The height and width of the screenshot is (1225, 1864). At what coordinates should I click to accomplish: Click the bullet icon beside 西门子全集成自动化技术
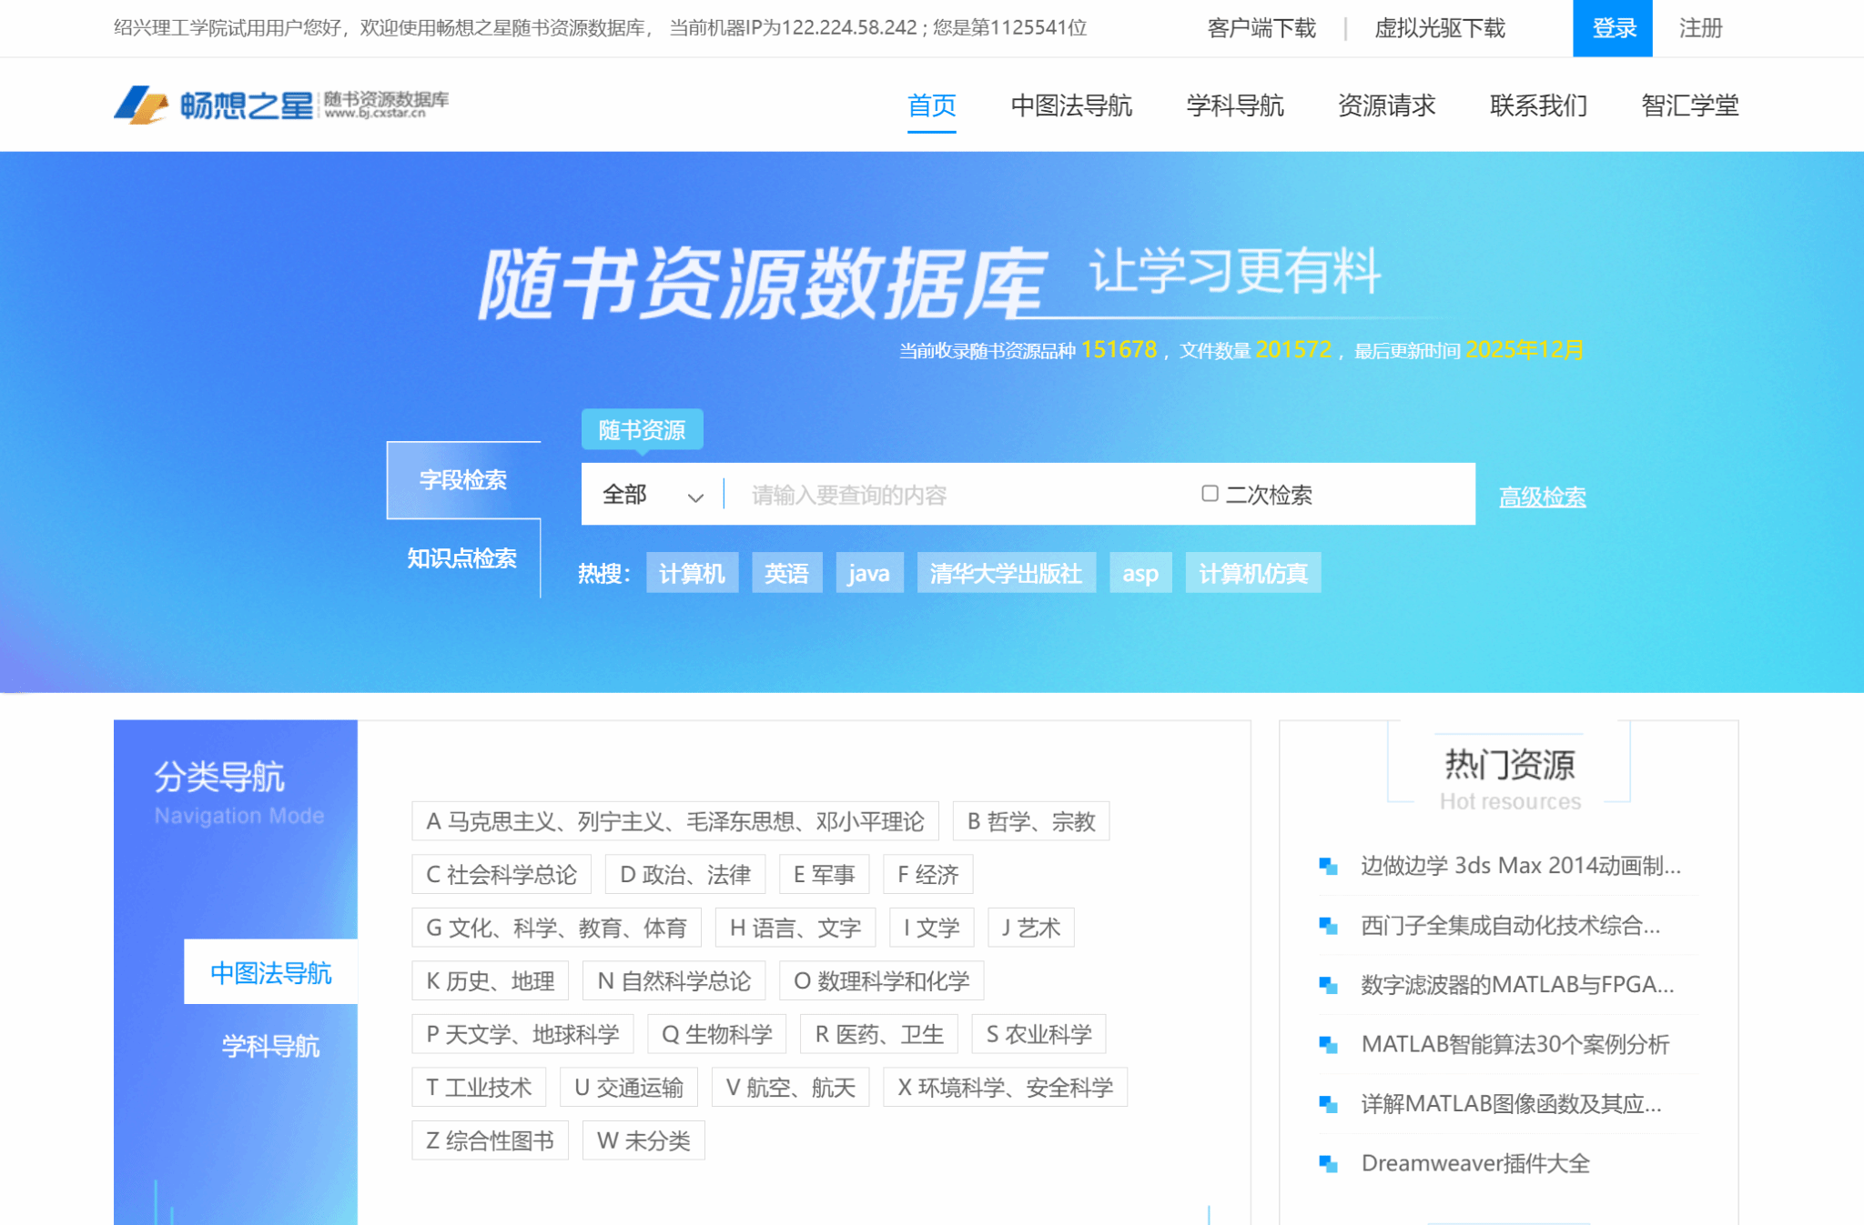[x=1328, y=926]
